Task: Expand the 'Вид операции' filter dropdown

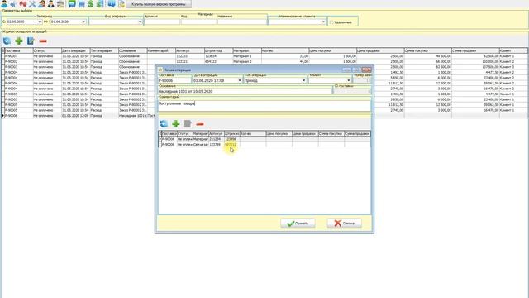Action: (x=140, y=22)
